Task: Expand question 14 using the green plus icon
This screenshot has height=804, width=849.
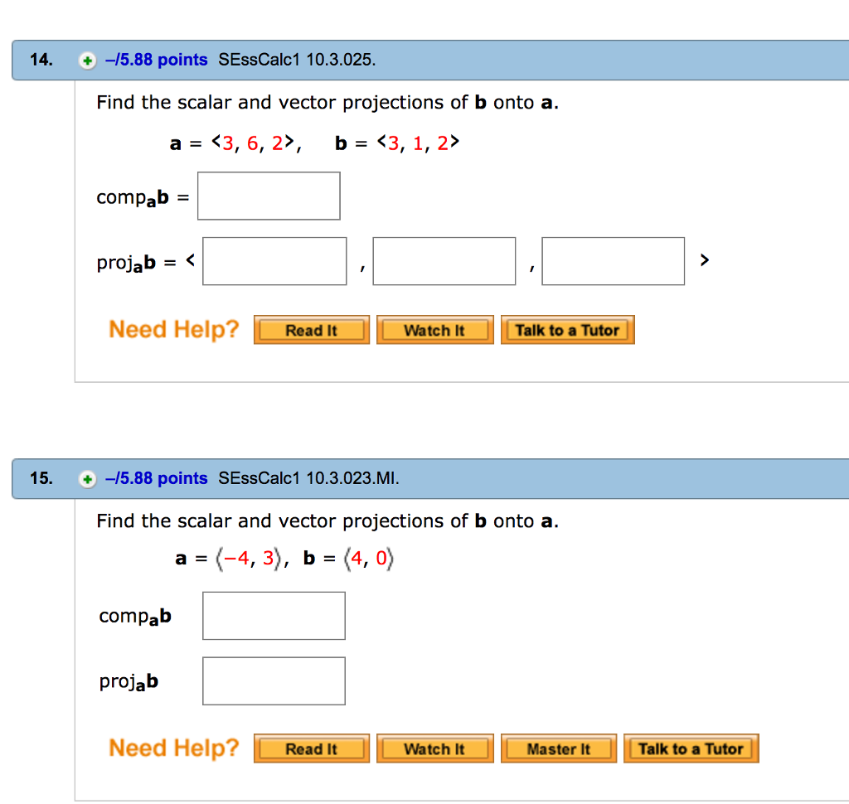Action: pos(87,60)
